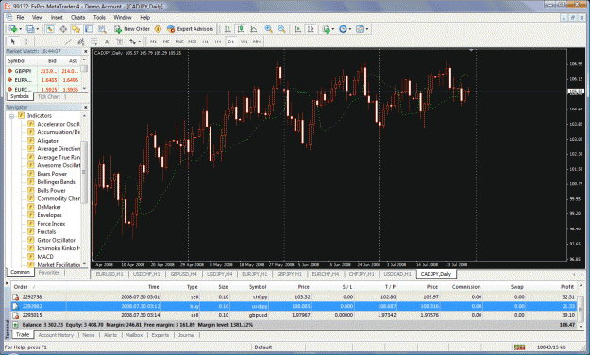The width and height of the screenshot is (590, 355).
Task: Collapse the Indicators tree node
Action: [11, 116]
